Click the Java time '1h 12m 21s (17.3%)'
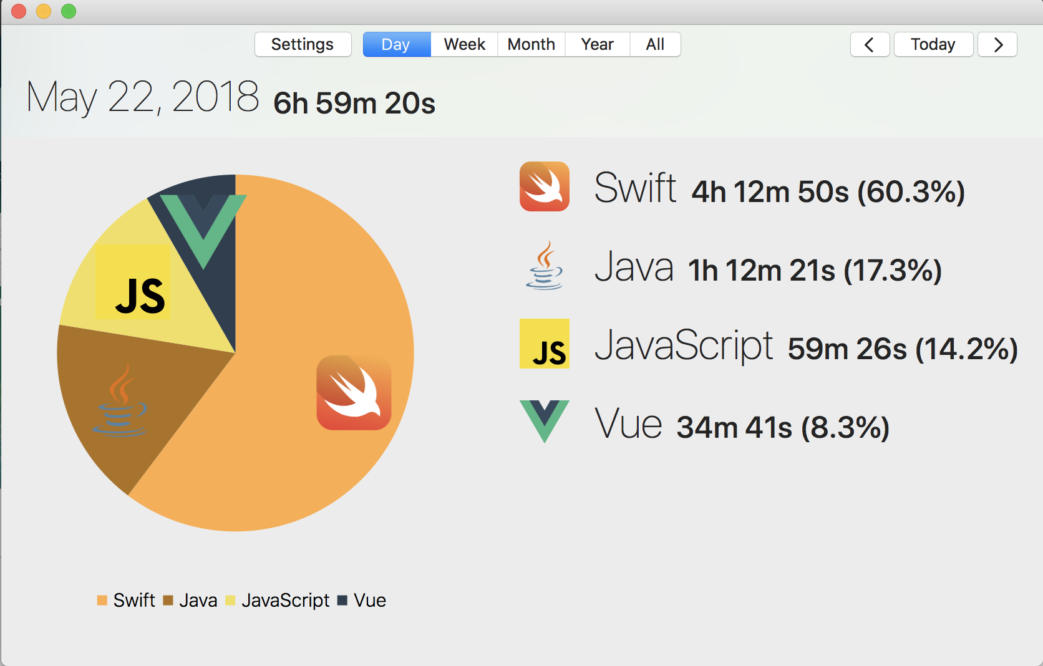The image size is (1043, 666). tap(815, 270)
